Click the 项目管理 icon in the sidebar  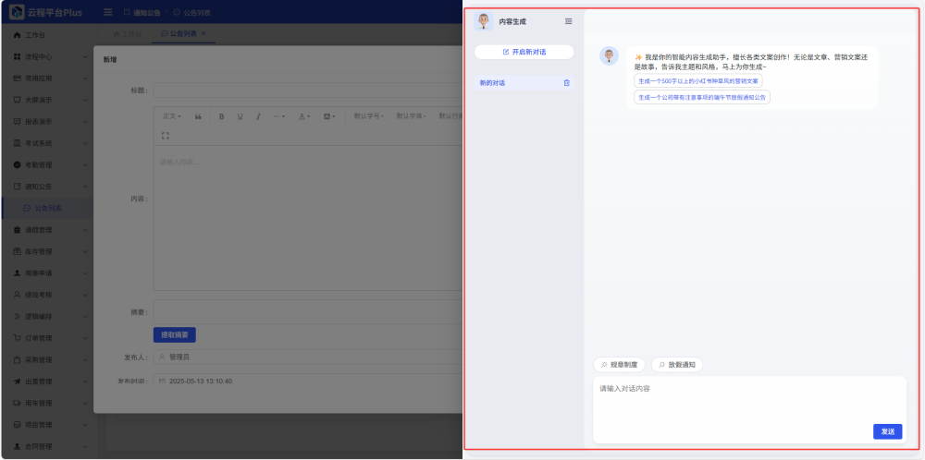point(17,425)
